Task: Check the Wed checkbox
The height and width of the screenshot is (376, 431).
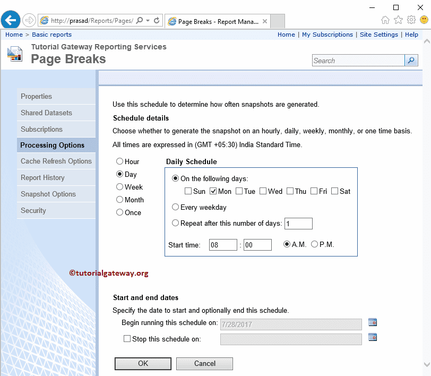Action: click(x=263, y=191)
